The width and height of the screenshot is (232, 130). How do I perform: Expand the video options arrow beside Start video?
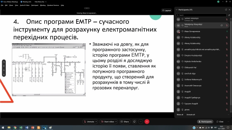116,122
